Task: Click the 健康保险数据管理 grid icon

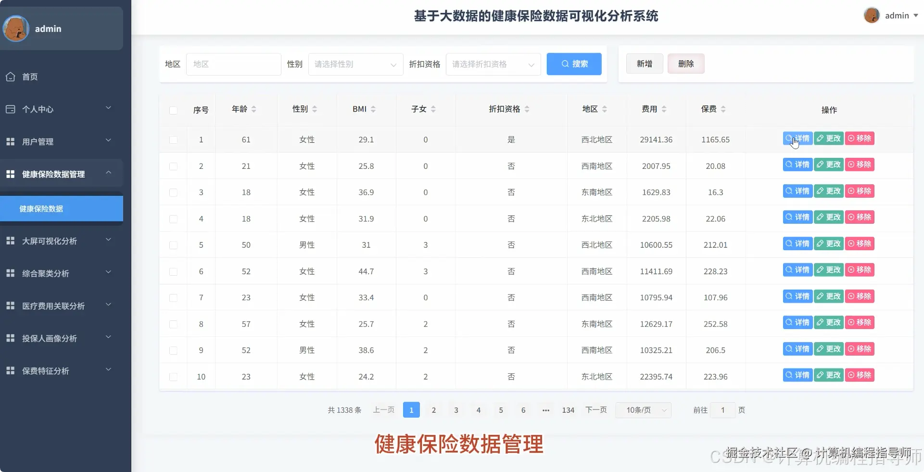Action: click(10, 174)
